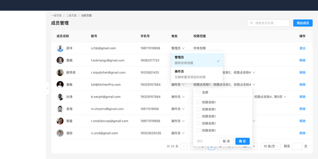
Task: Click 移除 for 谢丽
Action: tap(302, 133)
